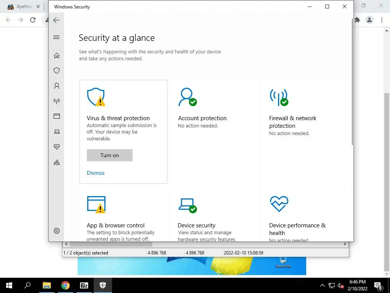The height and width of the screenshot is (293, 390).
Task: Open Settings gear in Windows Security sidebar
Action: [57, 231]
